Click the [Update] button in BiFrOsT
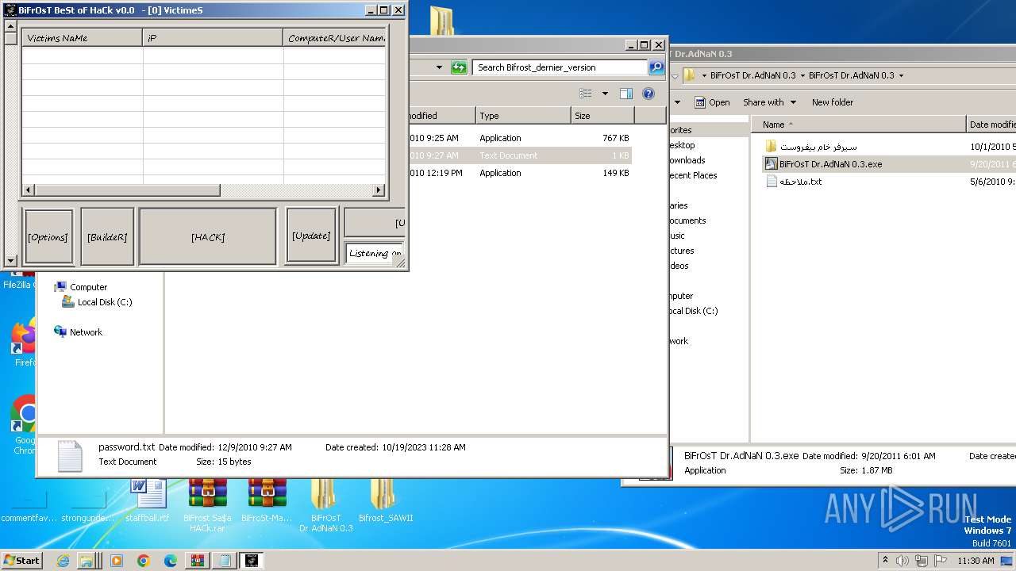 (x=311, y=236)
